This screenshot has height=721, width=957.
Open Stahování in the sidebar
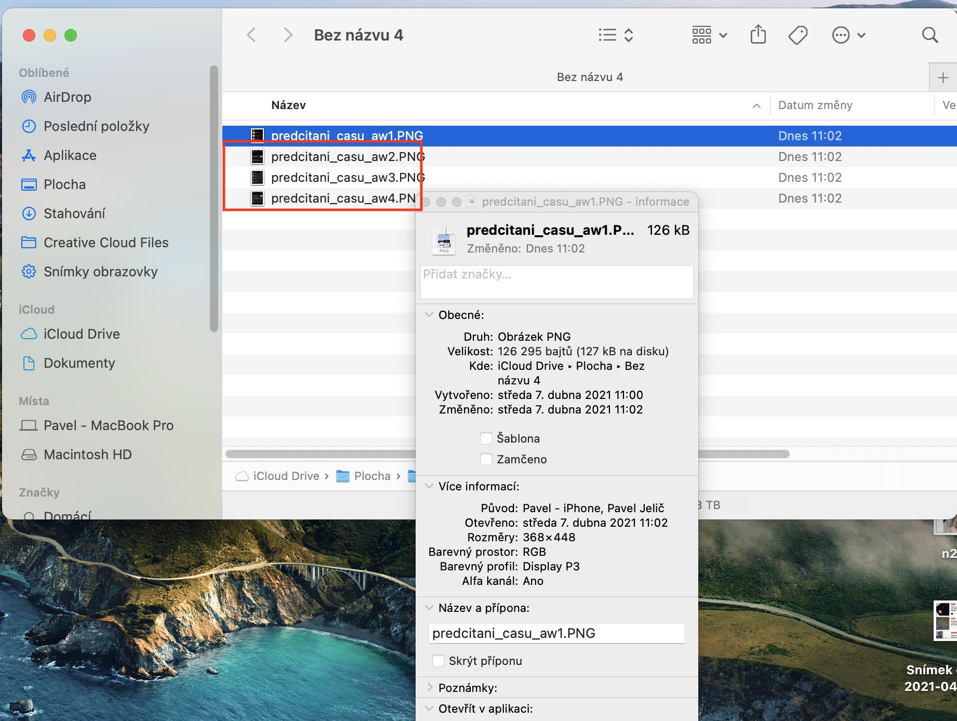coord(63,213)
